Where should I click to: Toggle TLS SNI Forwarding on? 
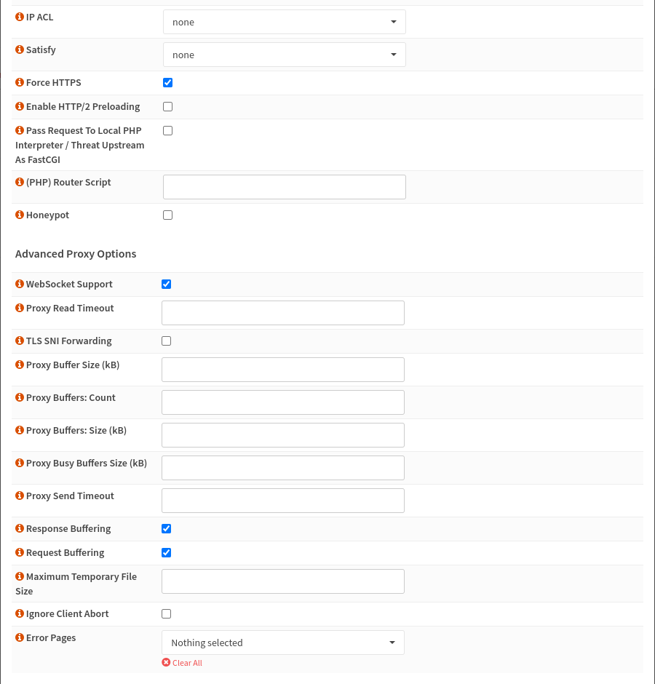click(x=166, y=340)
